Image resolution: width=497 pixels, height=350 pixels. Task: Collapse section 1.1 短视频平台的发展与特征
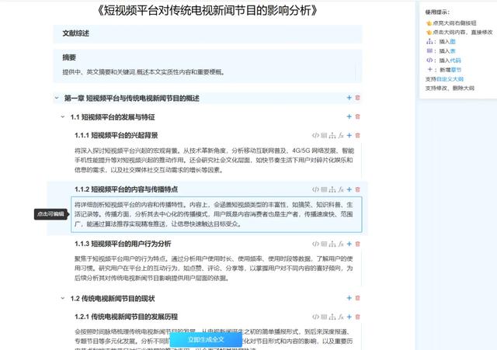pyautogui.click(x=62, y=117)
